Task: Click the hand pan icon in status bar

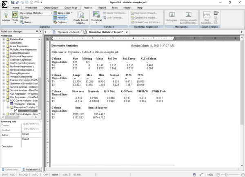Action: pos(194,175)
